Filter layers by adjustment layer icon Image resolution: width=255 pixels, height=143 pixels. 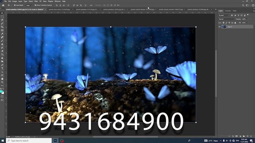click(x=235, y=15)
